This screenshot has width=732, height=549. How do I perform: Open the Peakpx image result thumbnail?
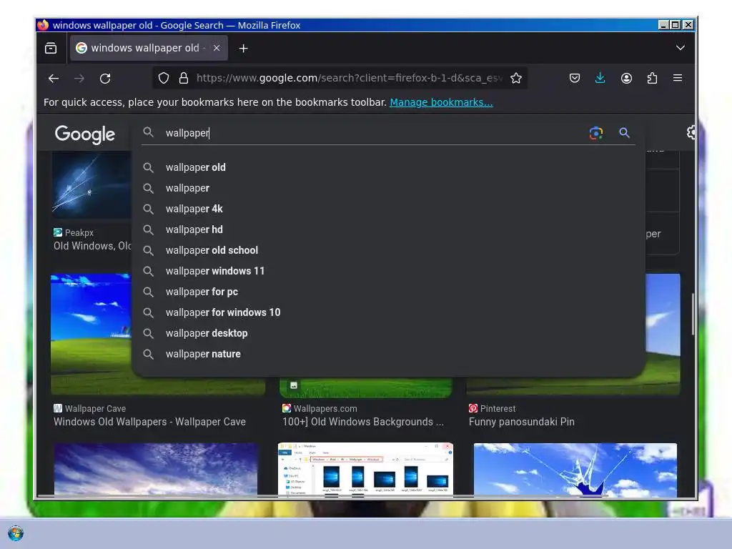91,185
